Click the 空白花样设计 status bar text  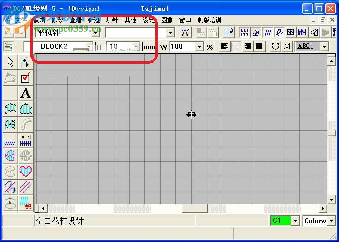[x=59, y=221]
